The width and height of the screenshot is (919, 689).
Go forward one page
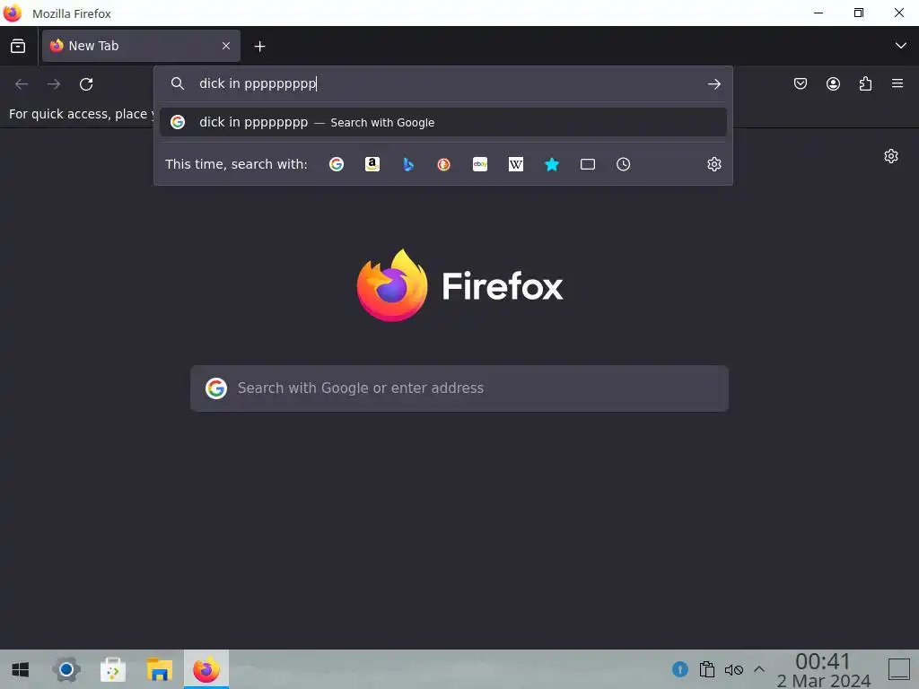pyautogui.click(x=54, y=83)
